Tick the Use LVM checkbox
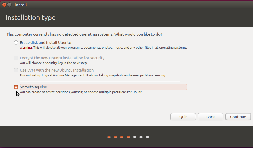 (16, 70)
